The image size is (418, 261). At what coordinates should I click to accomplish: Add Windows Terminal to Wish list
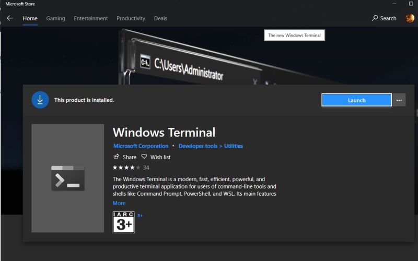click(x=156, y=157)
